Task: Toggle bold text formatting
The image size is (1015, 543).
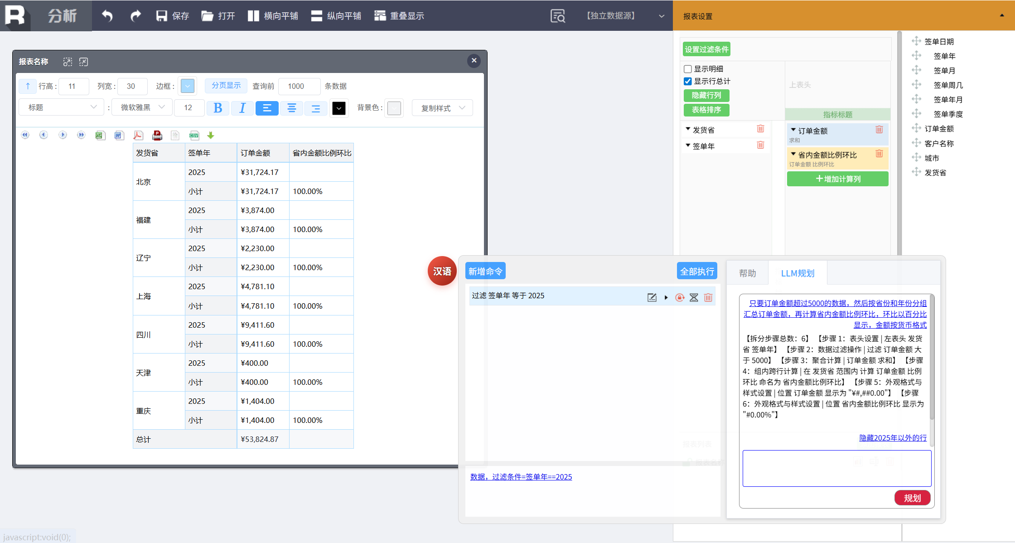Action: (218, 108)
